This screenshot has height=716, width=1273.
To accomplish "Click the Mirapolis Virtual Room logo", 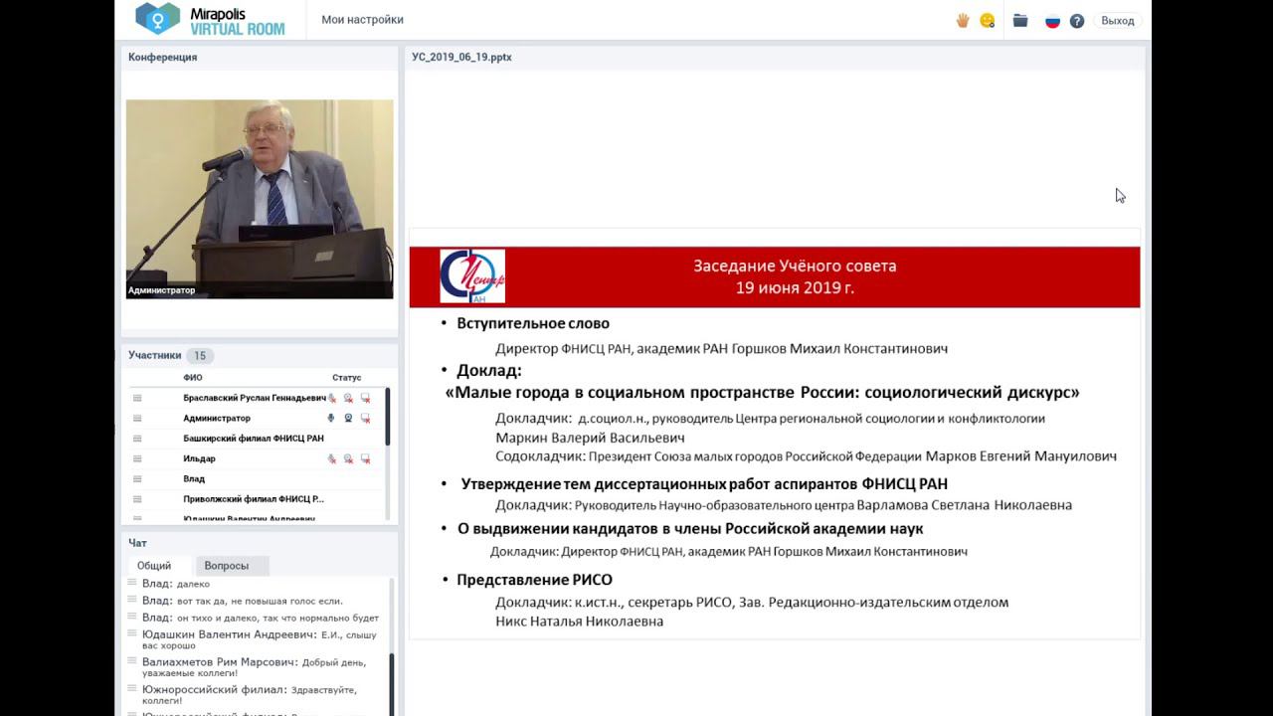I will click(210, 19).
